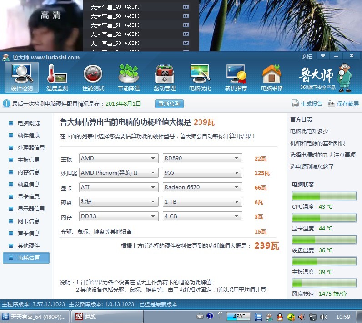
Task: Click the 360 security green tray icon
Action: pos(291,317)
